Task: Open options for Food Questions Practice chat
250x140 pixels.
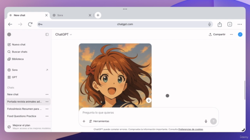Action: (x=47, y=116)
